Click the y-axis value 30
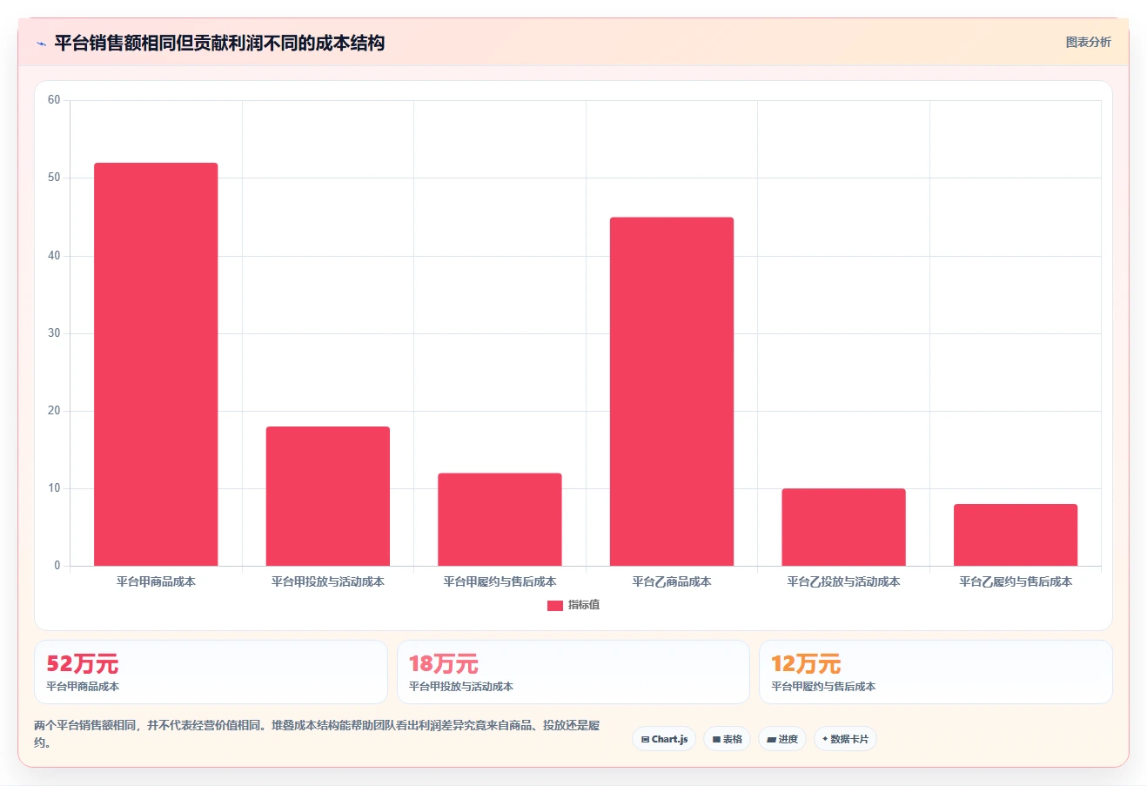Viewport: 1147px width, 786px height. click(54, 333)
